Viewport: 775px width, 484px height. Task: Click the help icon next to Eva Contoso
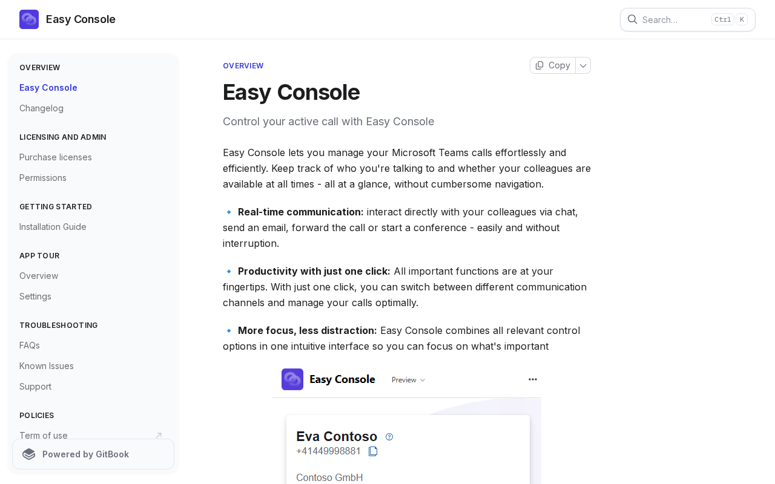tap(389, 437)
